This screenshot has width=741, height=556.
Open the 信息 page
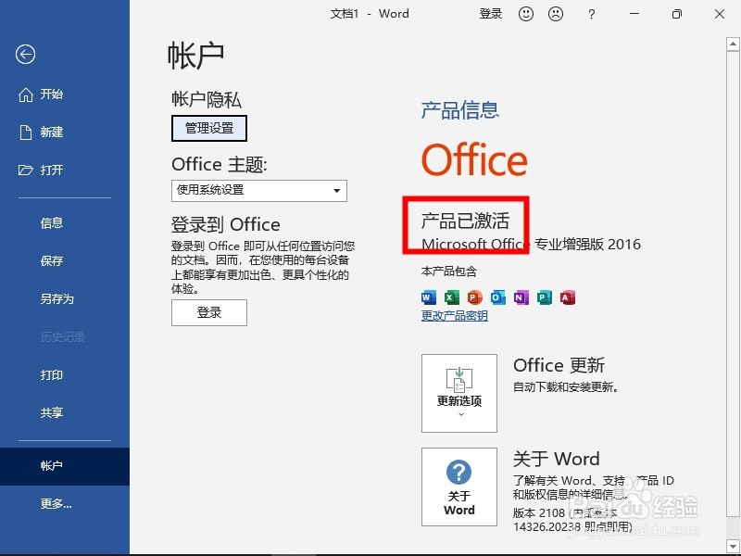coord(65,222)
